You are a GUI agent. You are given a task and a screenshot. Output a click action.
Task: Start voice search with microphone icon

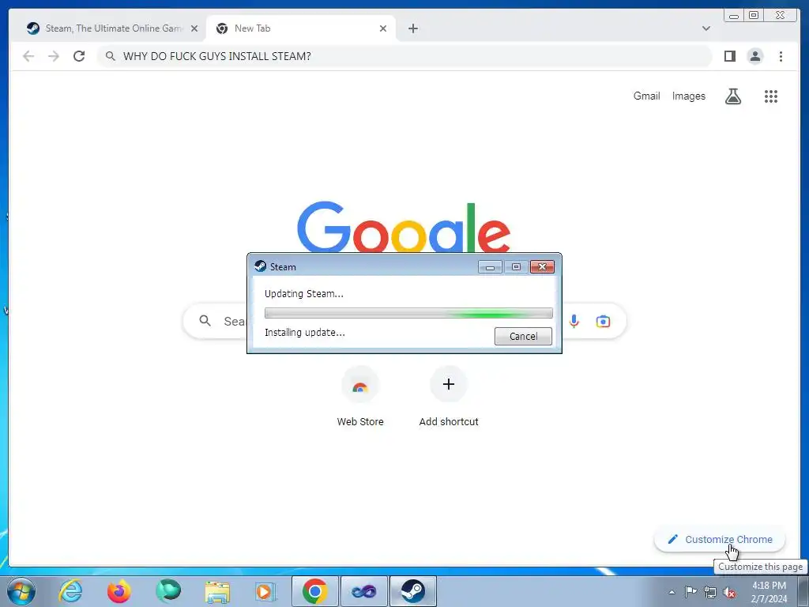[574, 321]
